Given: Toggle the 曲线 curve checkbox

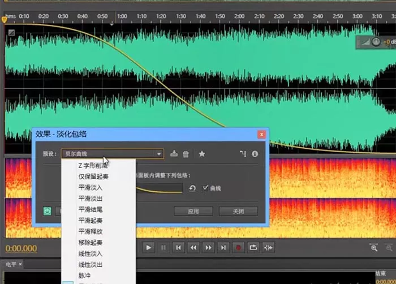Looking at the screenshot, I should (x=205, y=188).
